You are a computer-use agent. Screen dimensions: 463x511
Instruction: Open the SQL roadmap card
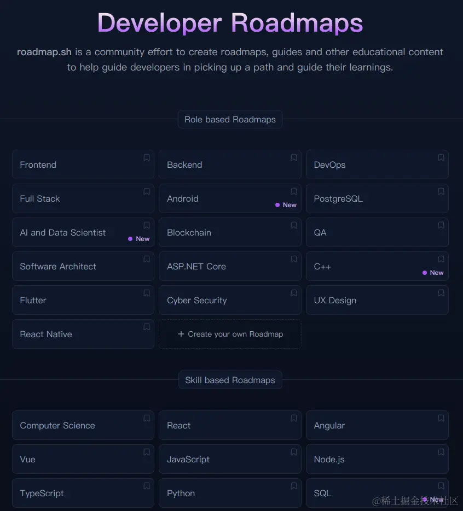tap(377, 493)
